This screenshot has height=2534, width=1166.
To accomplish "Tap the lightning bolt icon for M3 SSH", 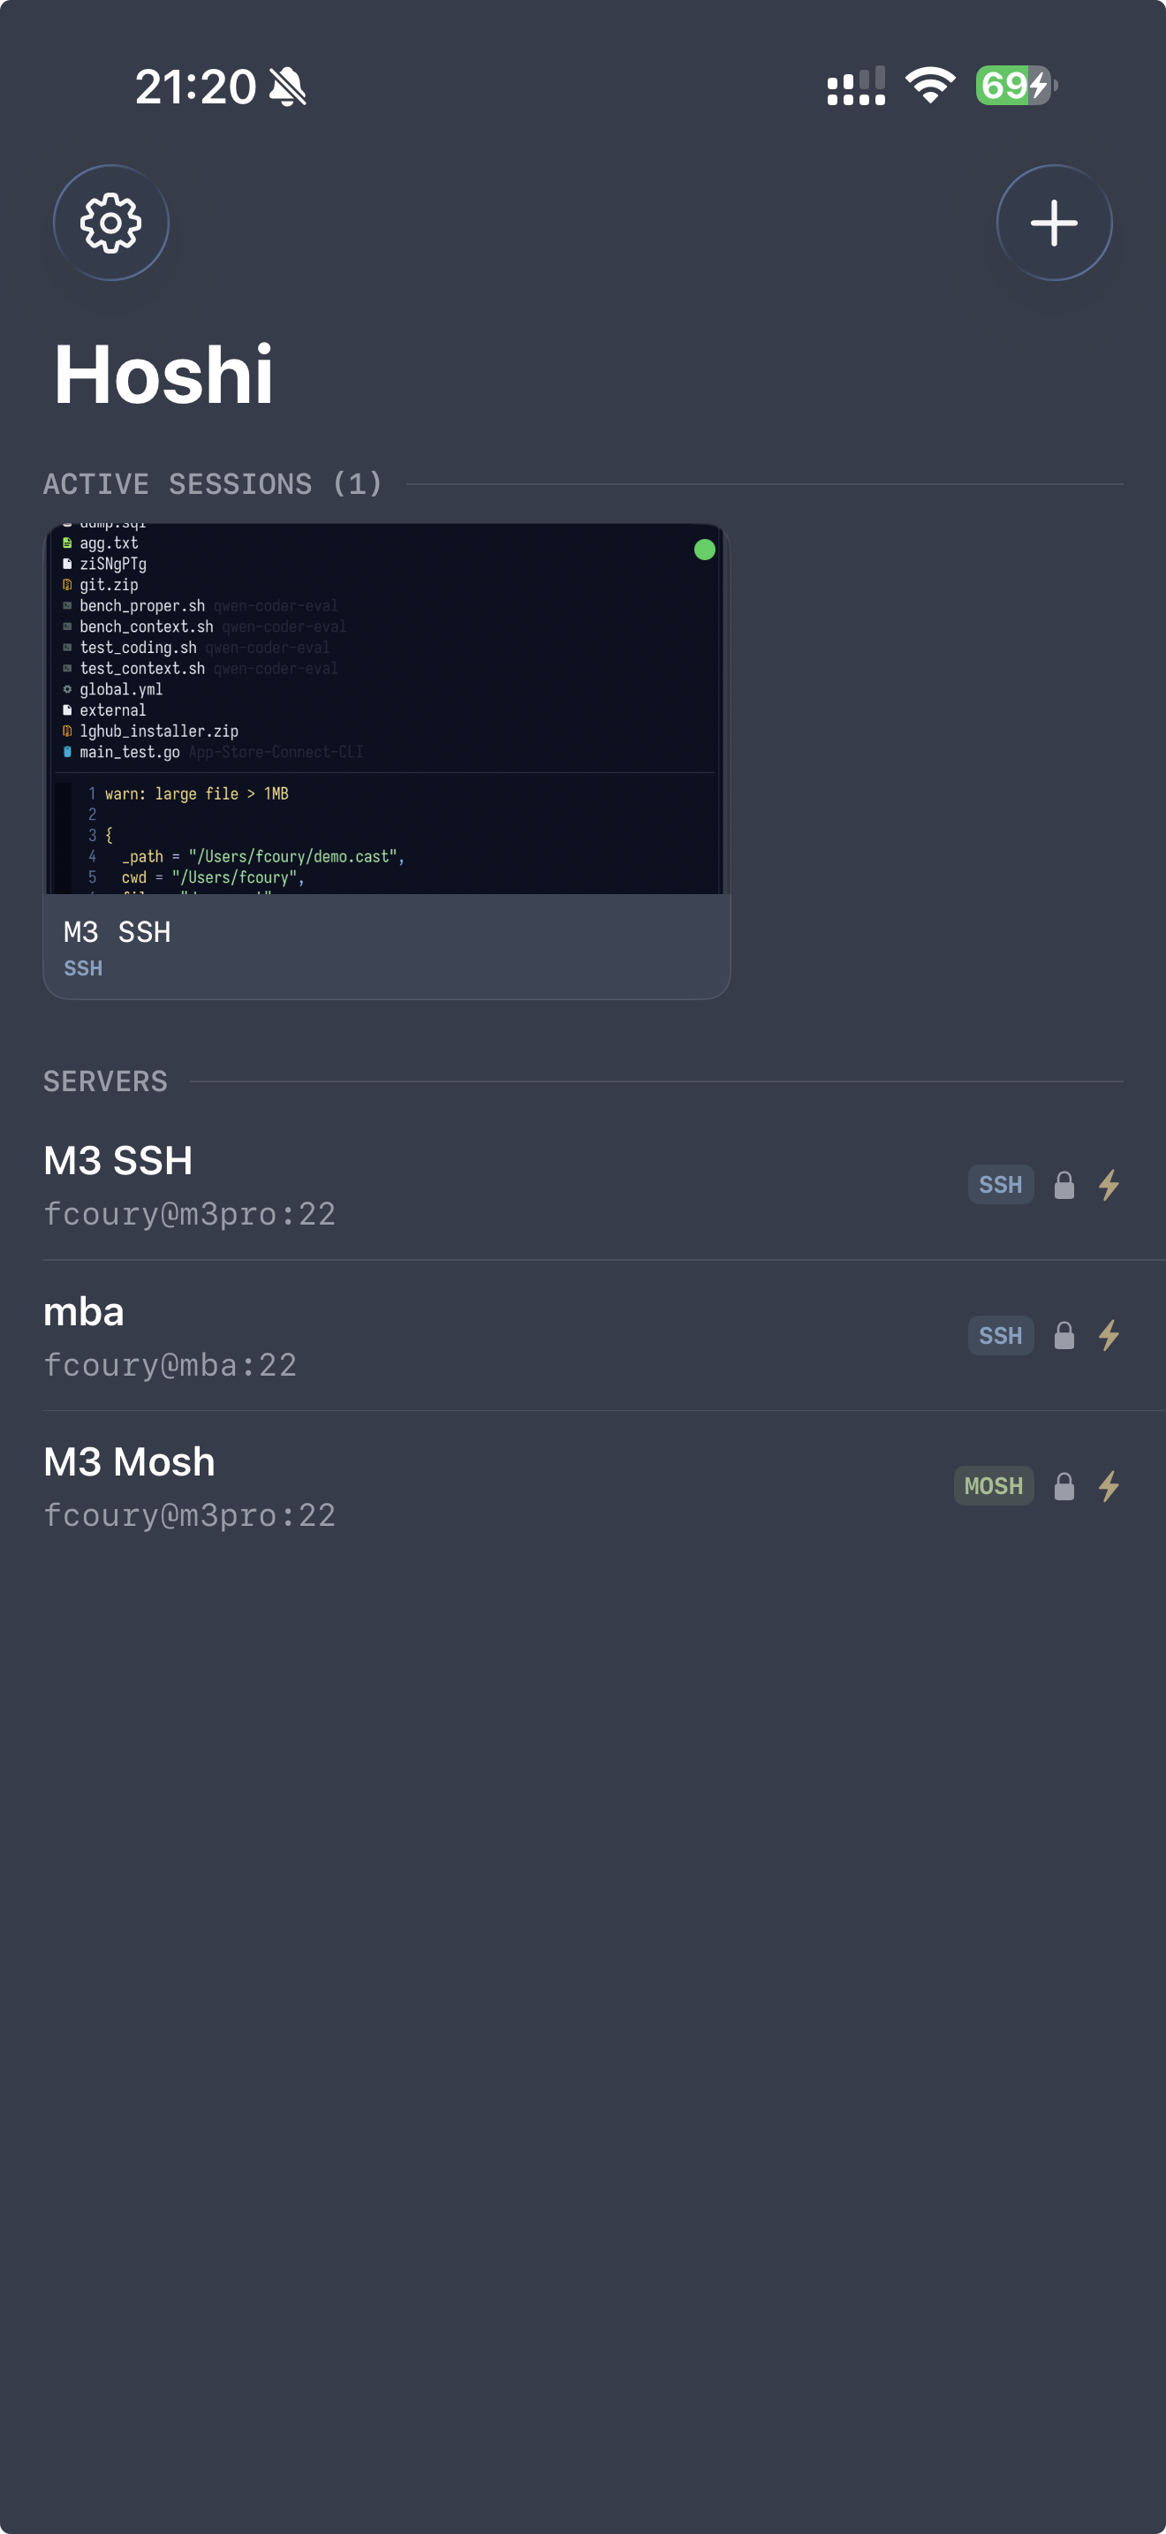I will click(1109, 1186).
